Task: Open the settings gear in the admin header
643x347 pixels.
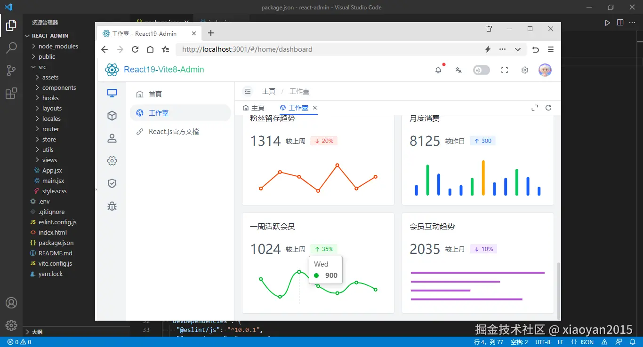Action: click(x=525, y=70)
